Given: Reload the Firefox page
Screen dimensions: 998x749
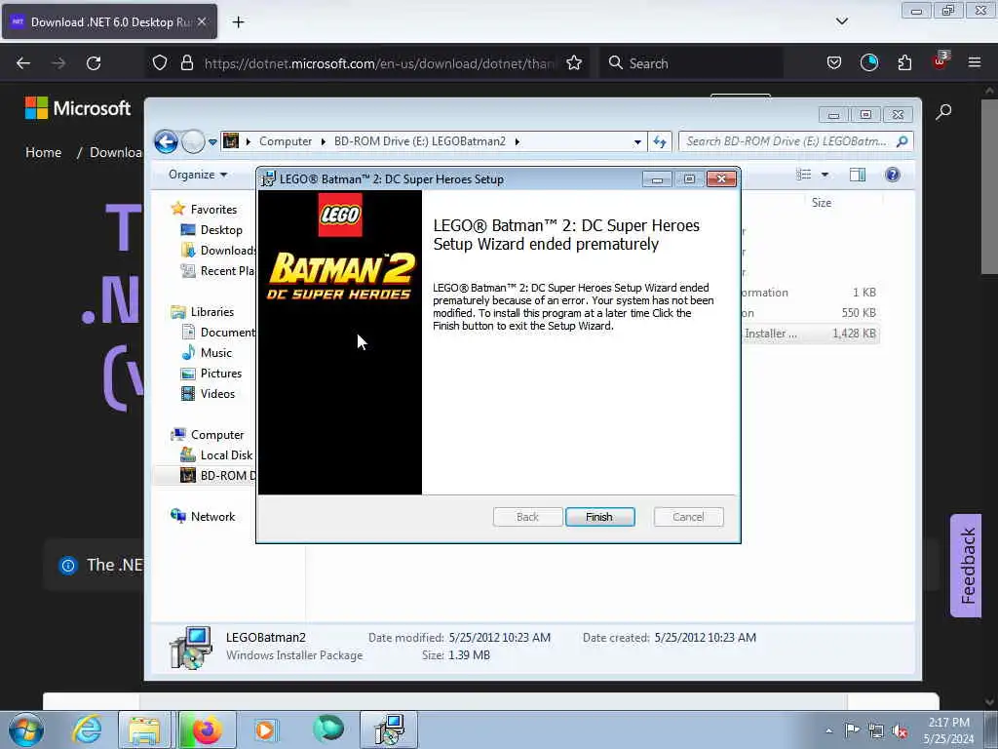Looking at the screenshot, I should [94, 63].
